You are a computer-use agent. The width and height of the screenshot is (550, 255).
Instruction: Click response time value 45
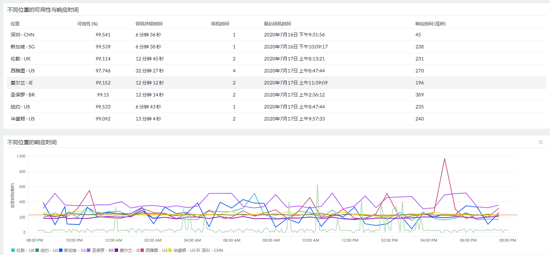pyautogui.click(x=418, y=35)
